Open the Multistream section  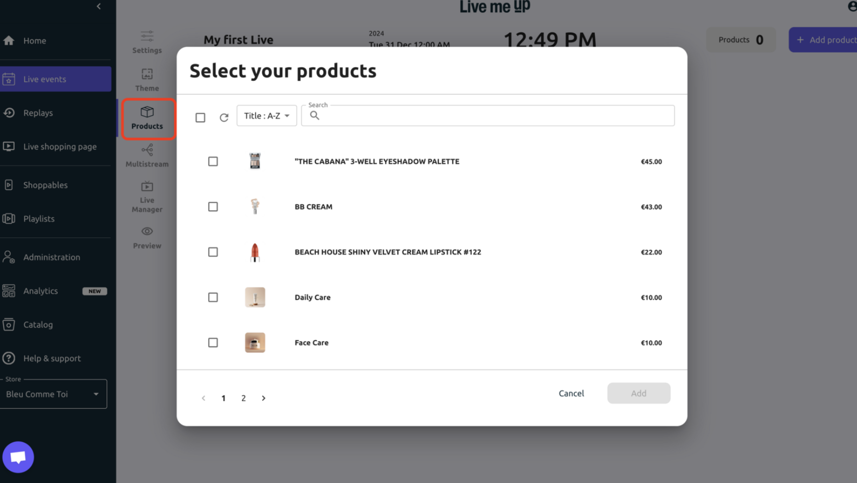pyautogui.click(x=147, y=156)
